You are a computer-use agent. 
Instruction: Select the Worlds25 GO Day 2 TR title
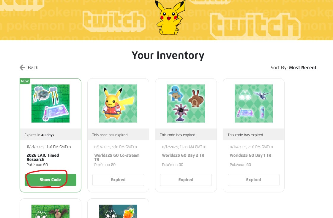pos(183,155)
